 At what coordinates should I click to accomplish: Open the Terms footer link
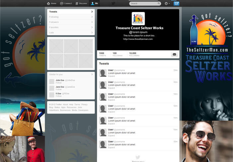77,104
